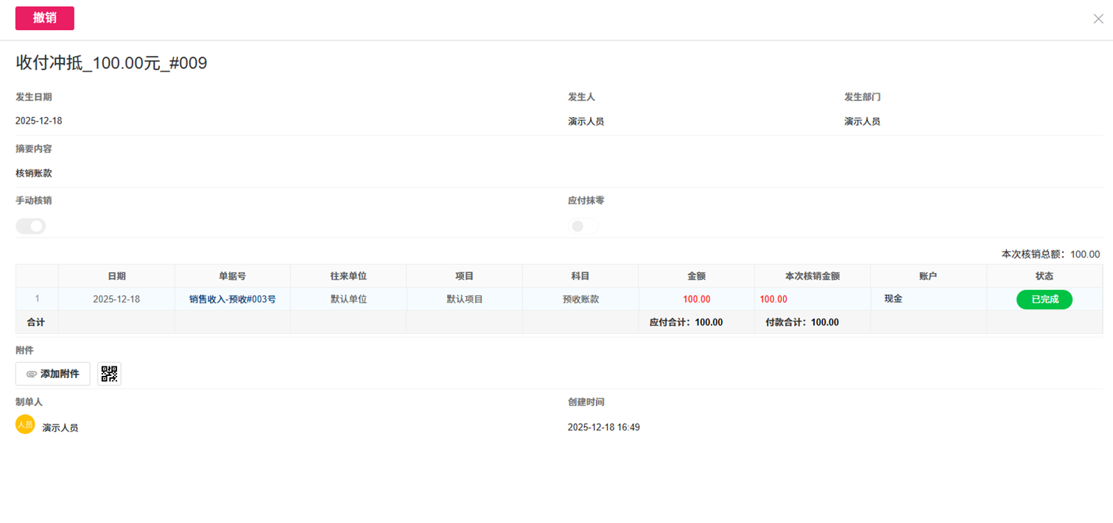Select the 默认单位 cell

348,299
